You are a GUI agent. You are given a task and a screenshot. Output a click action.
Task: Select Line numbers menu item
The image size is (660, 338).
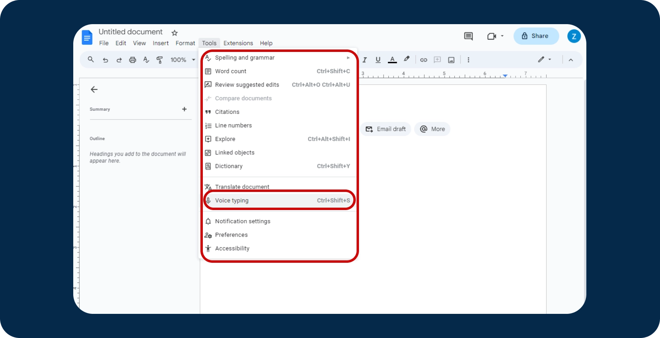[x=278, y=126]
